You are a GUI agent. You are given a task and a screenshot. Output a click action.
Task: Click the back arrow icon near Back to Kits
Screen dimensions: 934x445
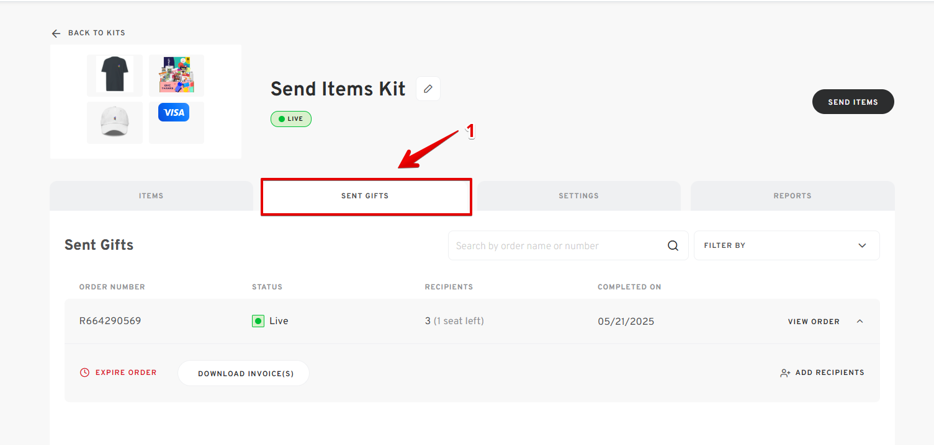pos(56,33)
